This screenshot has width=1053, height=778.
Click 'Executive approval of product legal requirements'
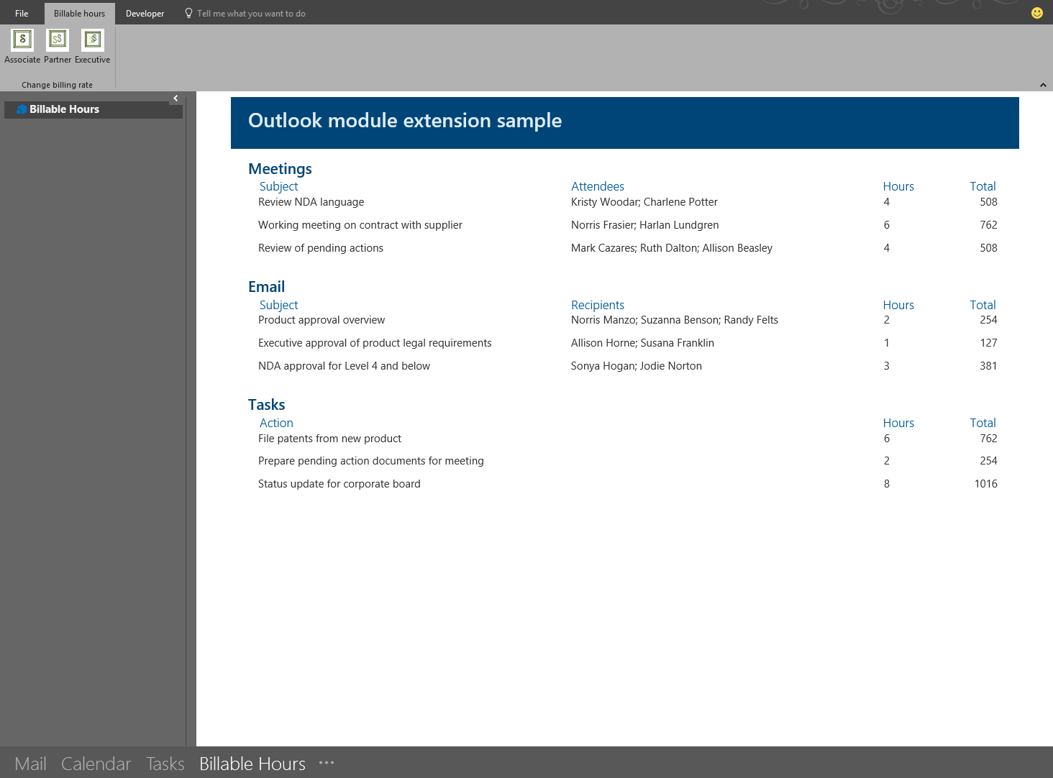(x=375, y=343)
